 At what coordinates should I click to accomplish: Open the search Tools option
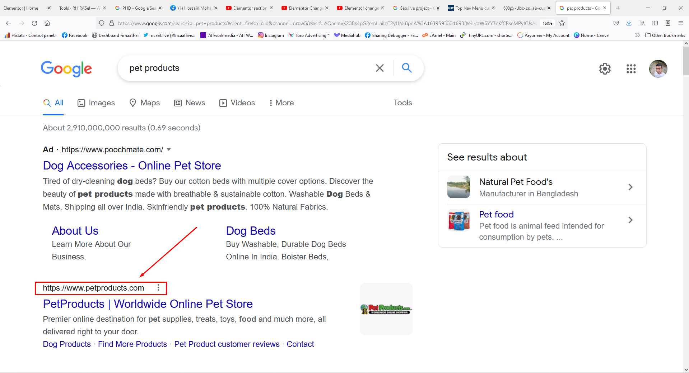402,103
